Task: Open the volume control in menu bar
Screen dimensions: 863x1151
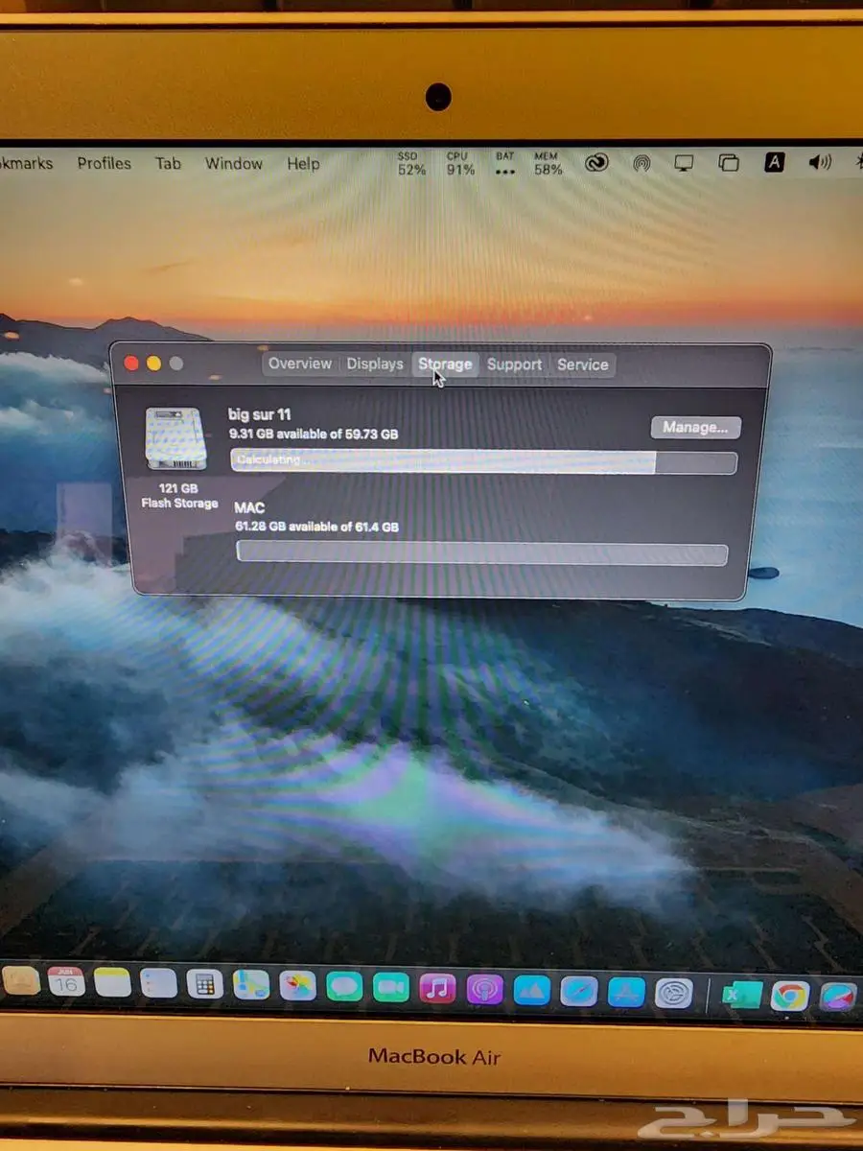Action: [x=820, y=162]
